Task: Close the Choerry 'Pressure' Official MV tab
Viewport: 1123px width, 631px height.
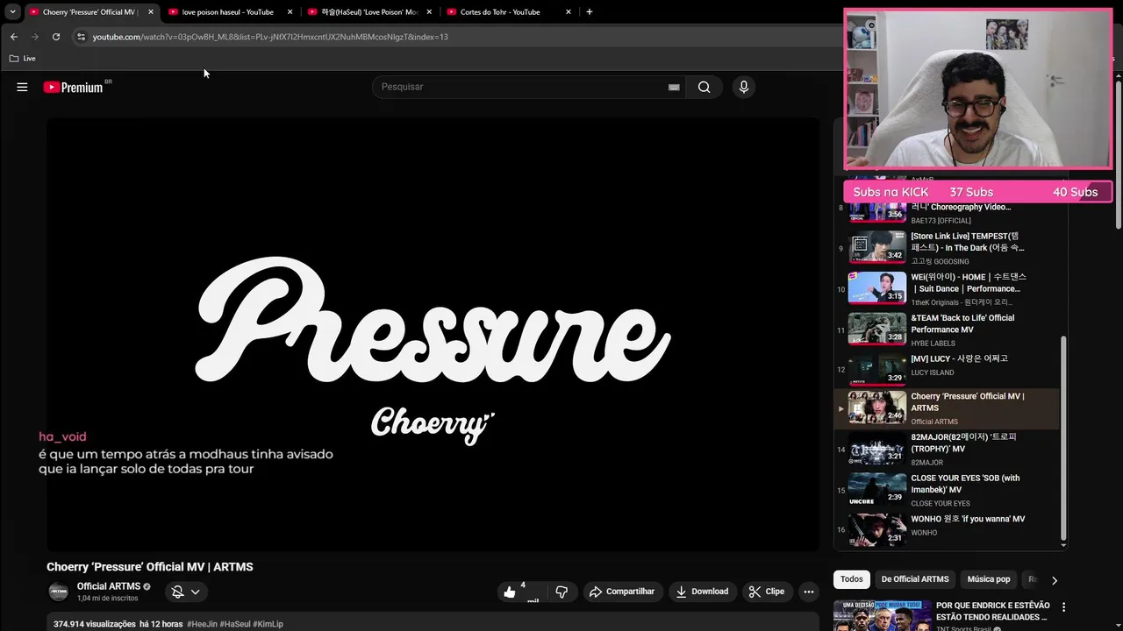Action: tap(151, 12)
